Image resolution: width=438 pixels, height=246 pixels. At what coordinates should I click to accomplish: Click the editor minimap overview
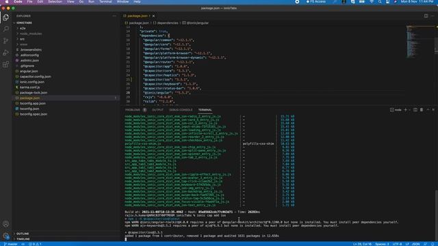pyautogui.click(x=420, y=42)
